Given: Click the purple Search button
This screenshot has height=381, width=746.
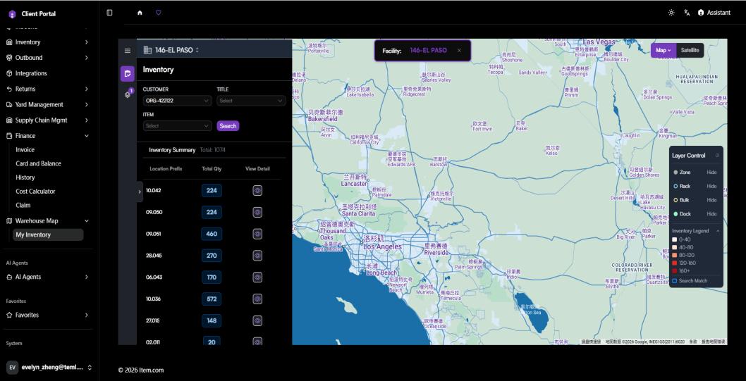Looking at the screenshot, I should pos(228,126).
